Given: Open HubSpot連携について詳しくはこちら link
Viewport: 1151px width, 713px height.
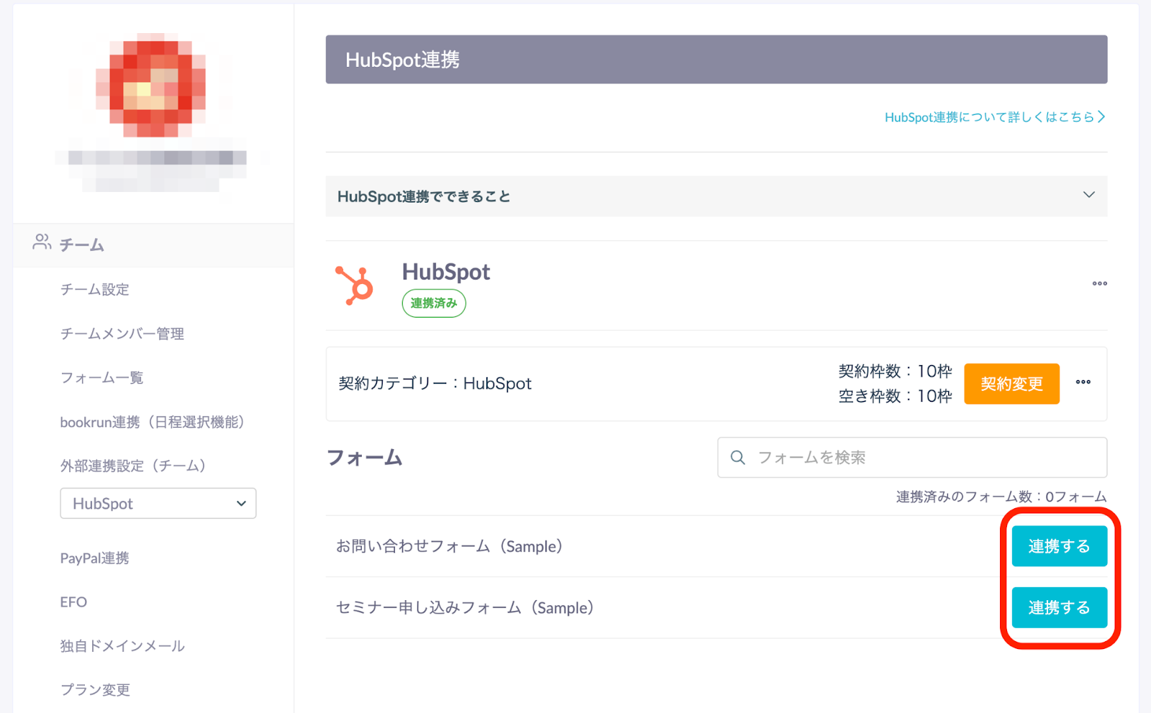Looking at the screenshot, I should pyautogui.click(x=994, y=116).
